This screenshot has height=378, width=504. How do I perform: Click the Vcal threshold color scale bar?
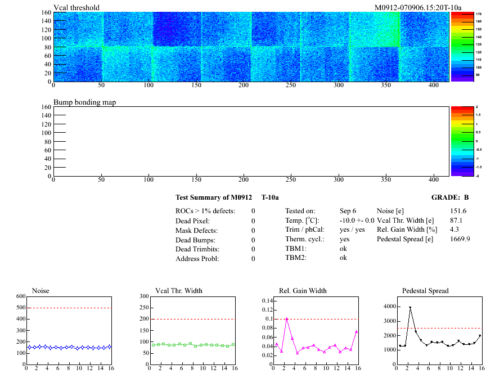coord(462,47)
